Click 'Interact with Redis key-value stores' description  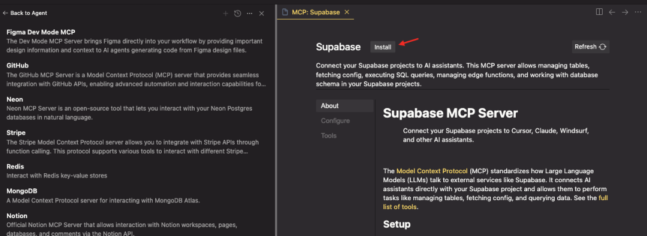(57, 176)
